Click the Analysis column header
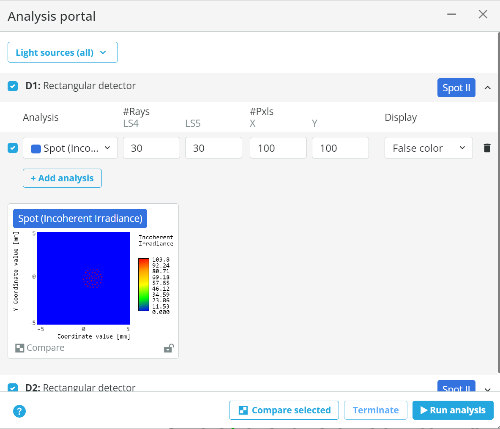Screen dimensions: 500x429 point(41,117)
